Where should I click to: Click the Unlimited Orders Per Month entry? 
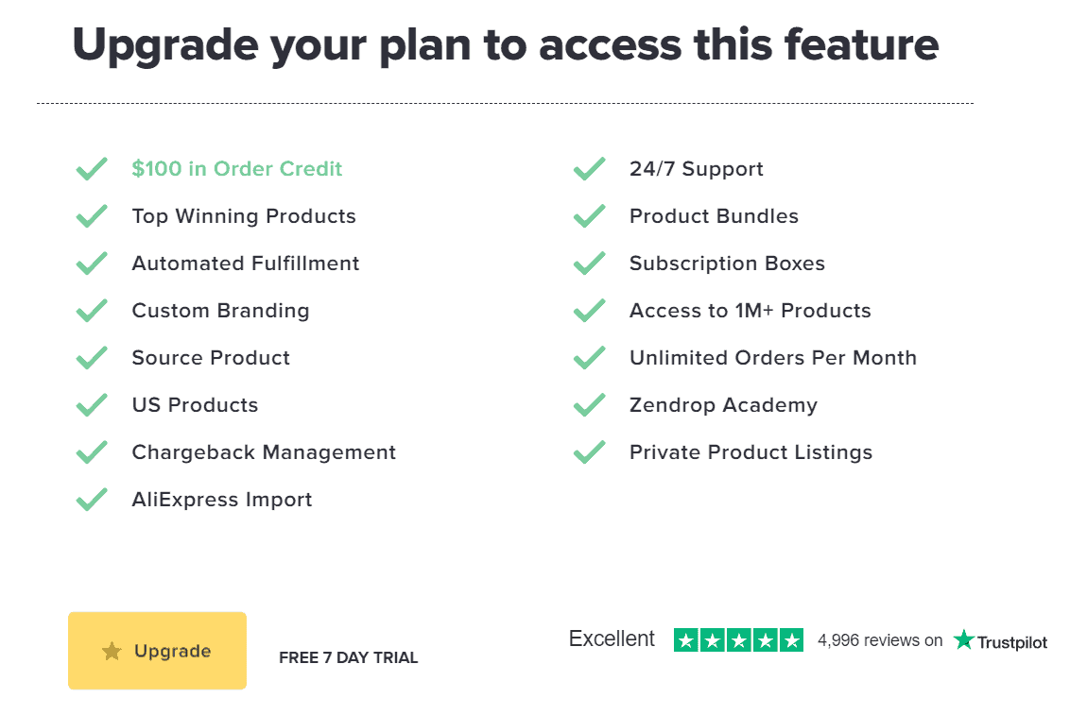click(773, 357)
